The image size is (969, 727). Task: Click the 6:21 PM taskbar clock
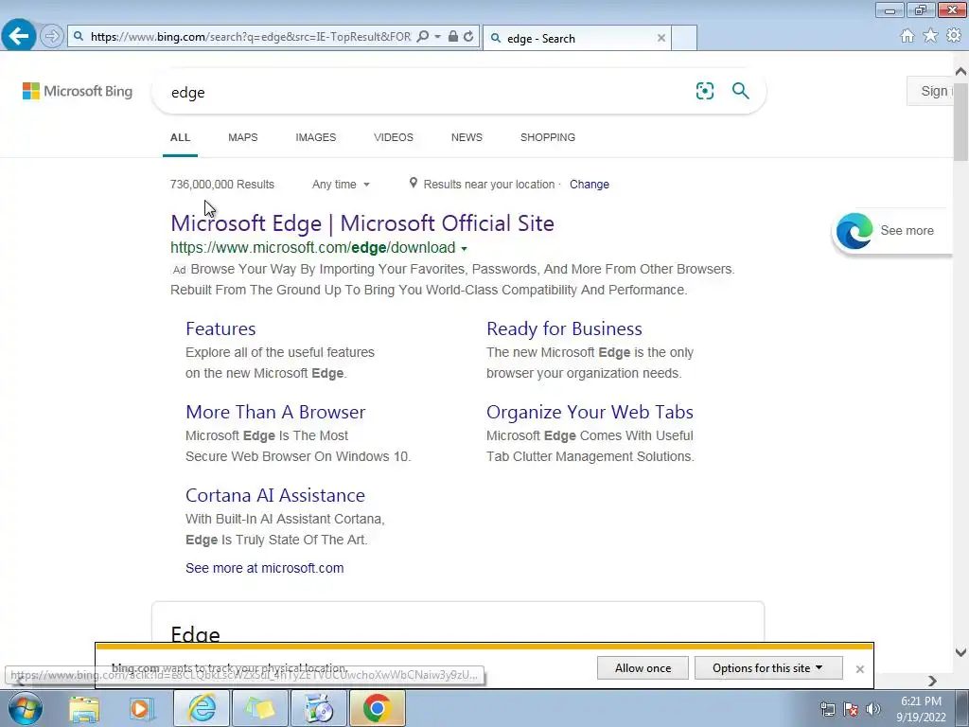(x=921, y=709)
